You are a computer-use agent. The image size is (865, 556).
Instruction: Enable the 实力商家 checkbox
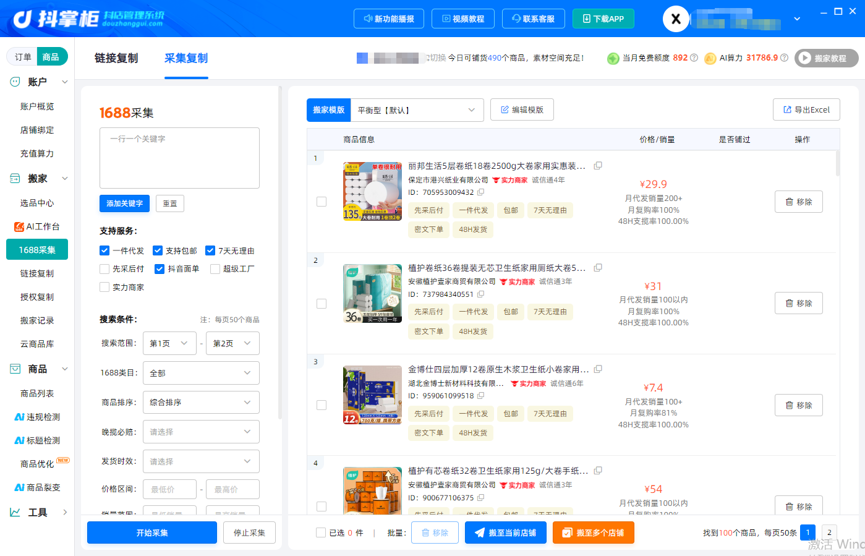pyautogui.click(x=104, y=287)
